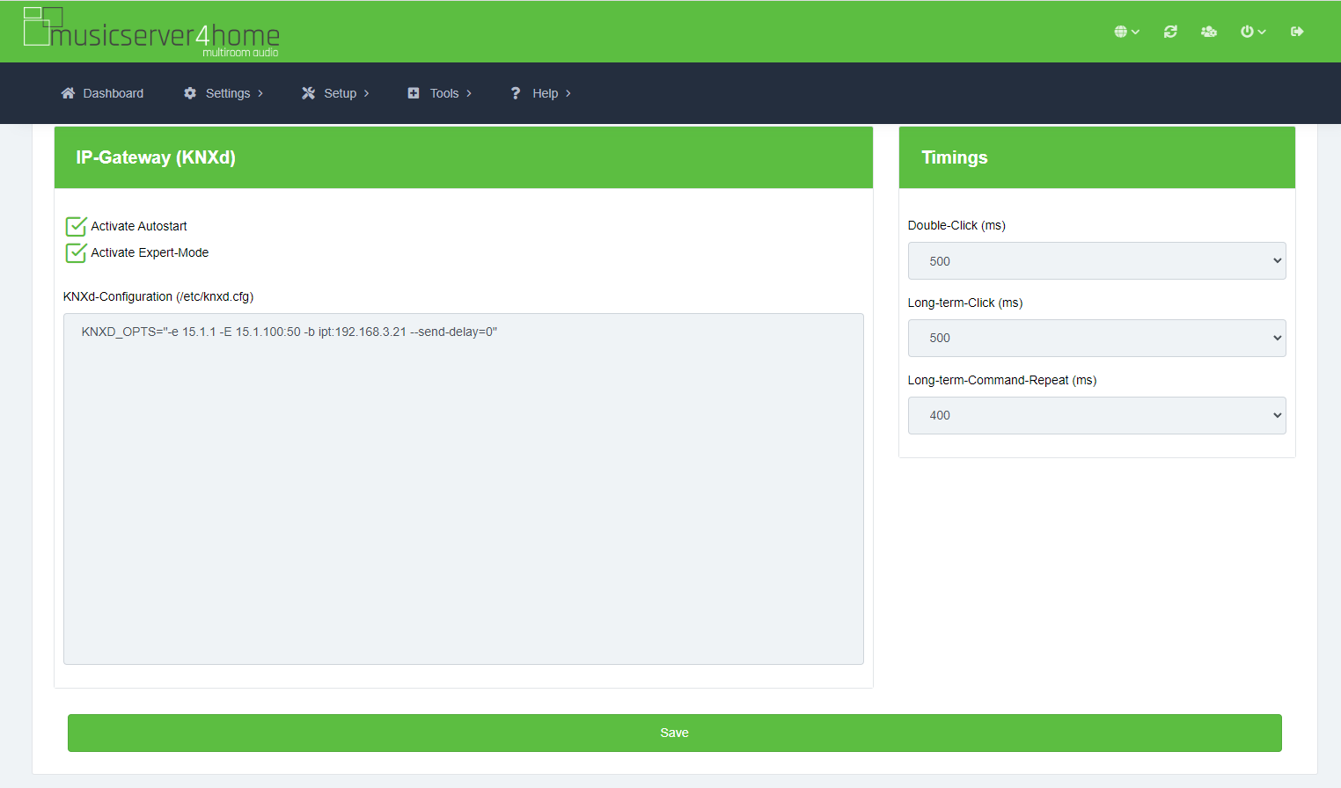Click the Timings panel header

pyautogui.click(x=1097, y=157)
